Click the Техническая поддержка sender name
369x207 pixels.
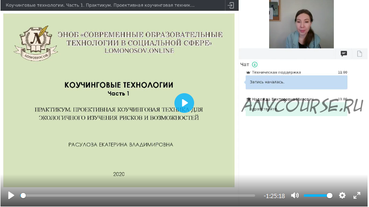276,73
